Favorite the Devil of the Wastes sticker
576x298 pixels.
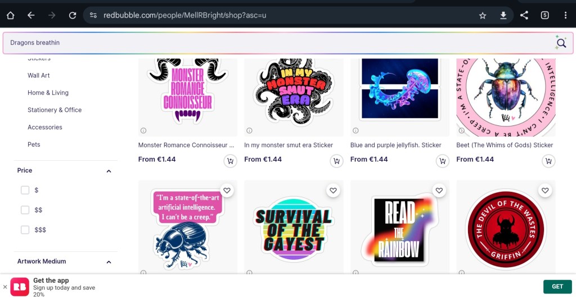tap(545, 191)
